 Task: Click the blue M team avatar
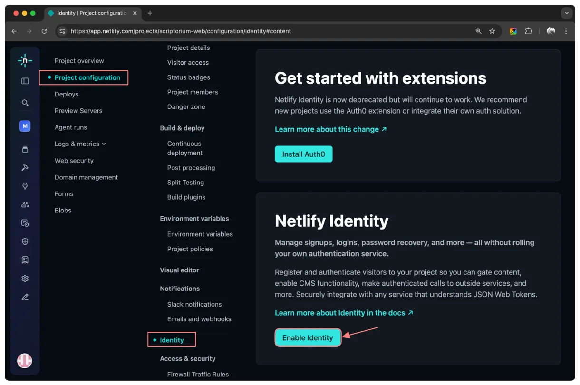pos(25,126)
